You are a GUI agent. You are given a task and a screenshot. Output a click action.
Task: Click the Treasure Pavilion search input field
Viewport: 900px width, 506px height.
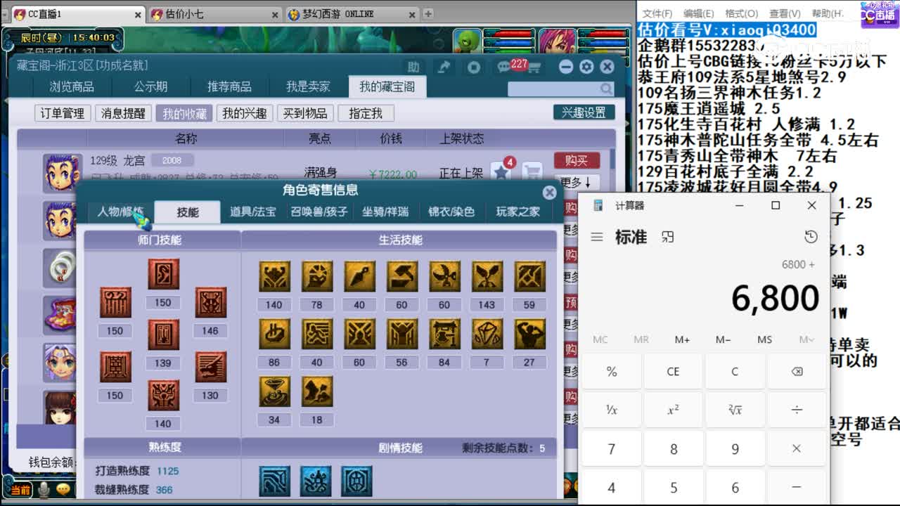[553, 89]
